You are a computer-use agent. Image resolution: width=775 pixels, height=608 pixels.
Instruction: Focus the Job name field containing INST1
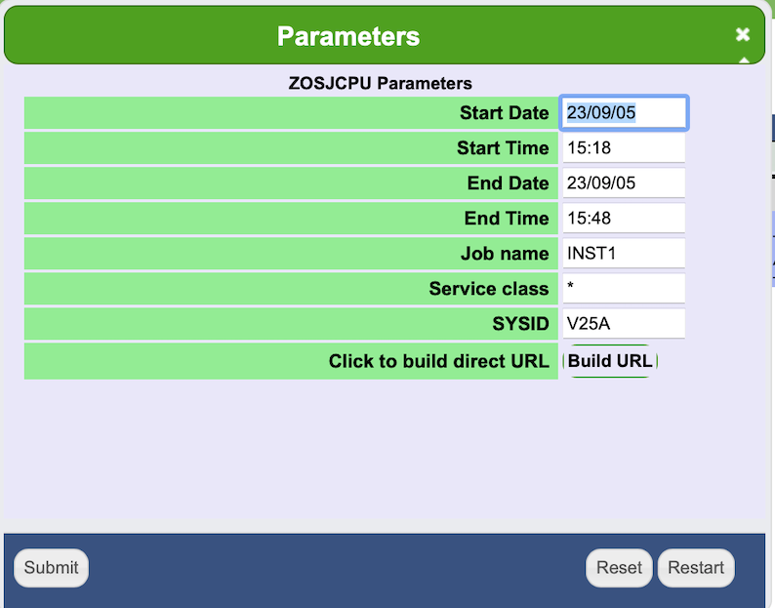pos(623,254)
